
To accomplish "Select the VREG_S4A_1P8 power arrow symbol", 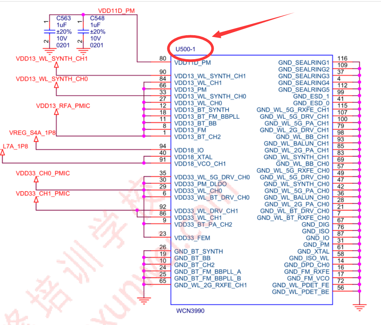I will (x=36, y=139).
